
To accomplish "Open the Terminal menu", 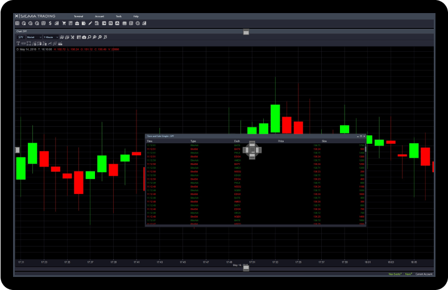I will [x=78, y=16].
